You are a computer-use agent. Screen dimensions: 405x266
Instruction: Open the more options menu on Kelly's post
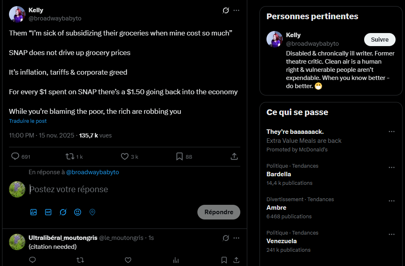pos(236,10)
